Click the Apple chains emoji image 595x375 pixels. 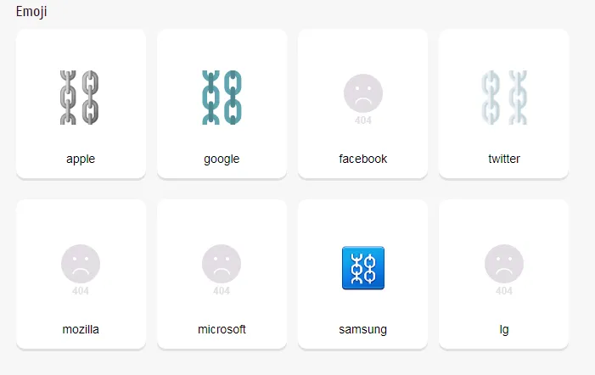coord(80,98)
